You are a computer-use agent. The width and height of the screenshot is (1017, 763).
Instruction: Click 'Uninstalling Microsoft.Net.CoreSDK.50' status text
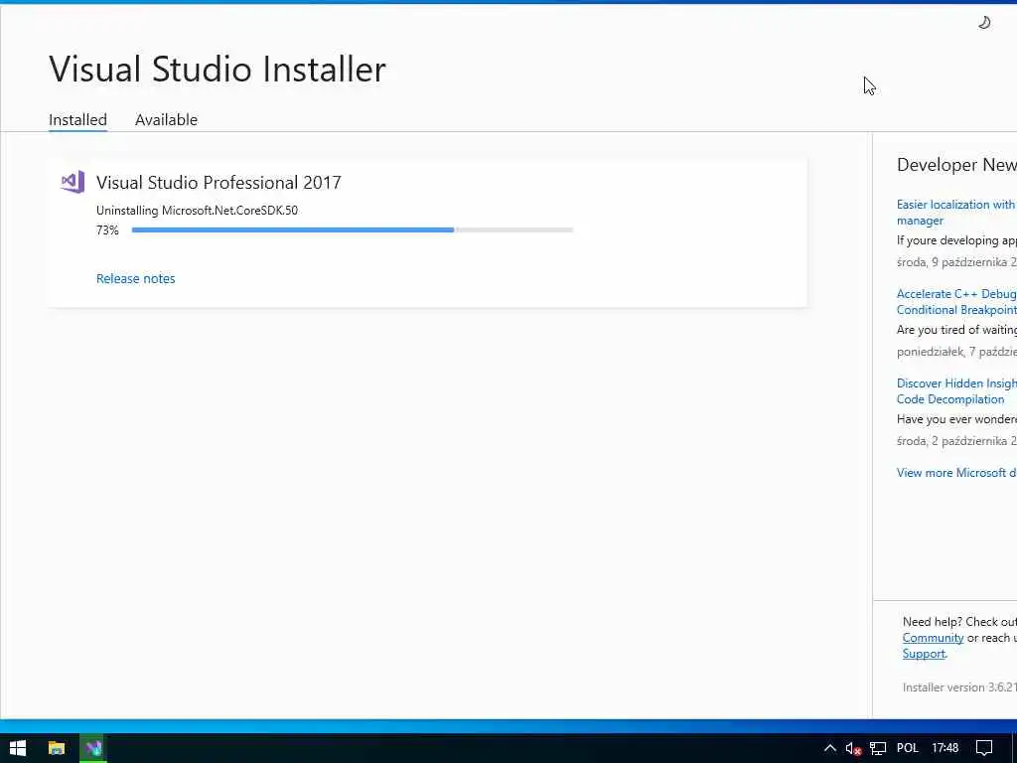[198, 211]
